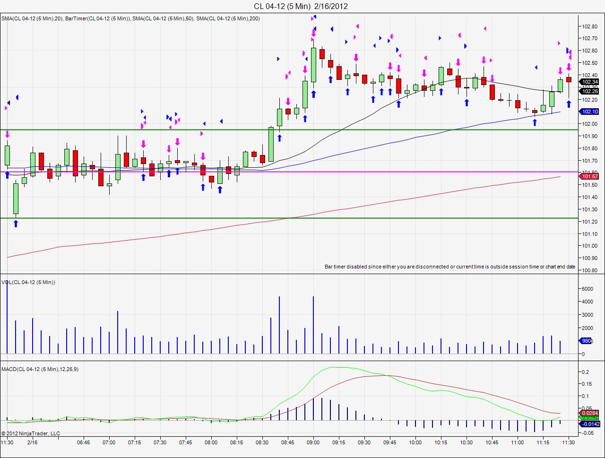Click the 09:15 time axis label
This screenshot has width=605, height=458.
(x=339, y=442)
